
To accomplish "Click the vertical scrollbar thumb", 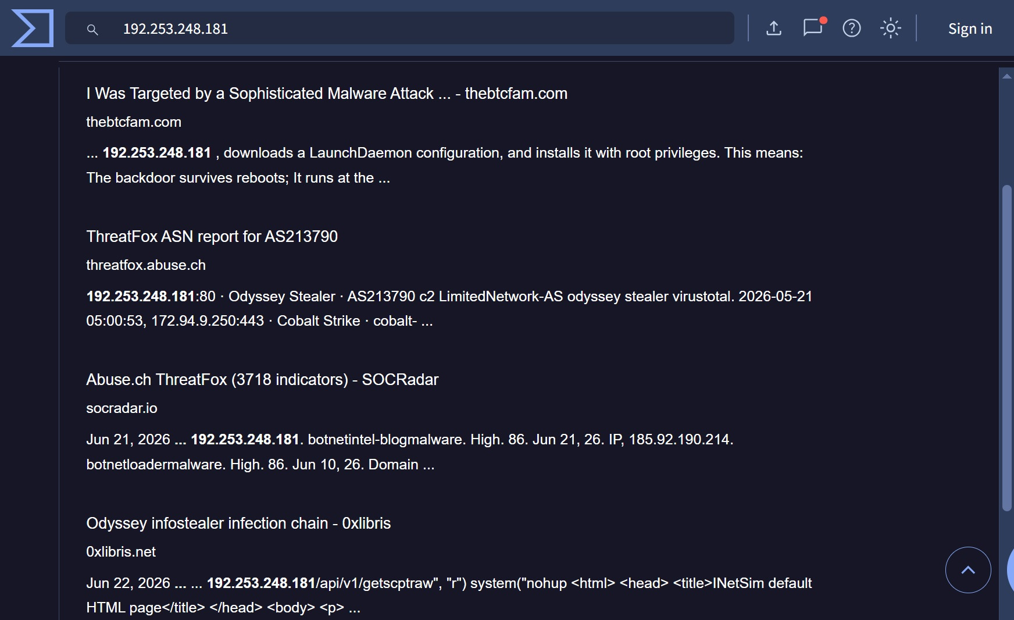I will [x=1007, y=348].
